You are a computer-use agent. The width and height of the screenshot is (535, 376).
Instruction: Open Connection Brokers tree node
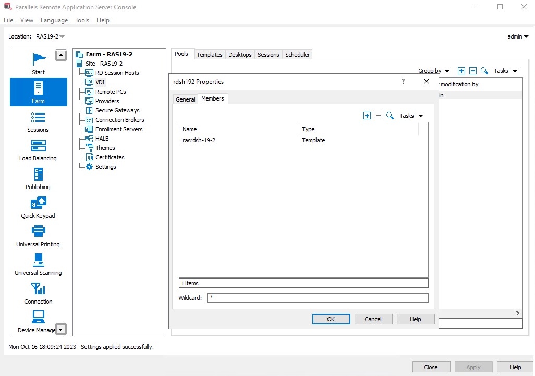point(115,120)
